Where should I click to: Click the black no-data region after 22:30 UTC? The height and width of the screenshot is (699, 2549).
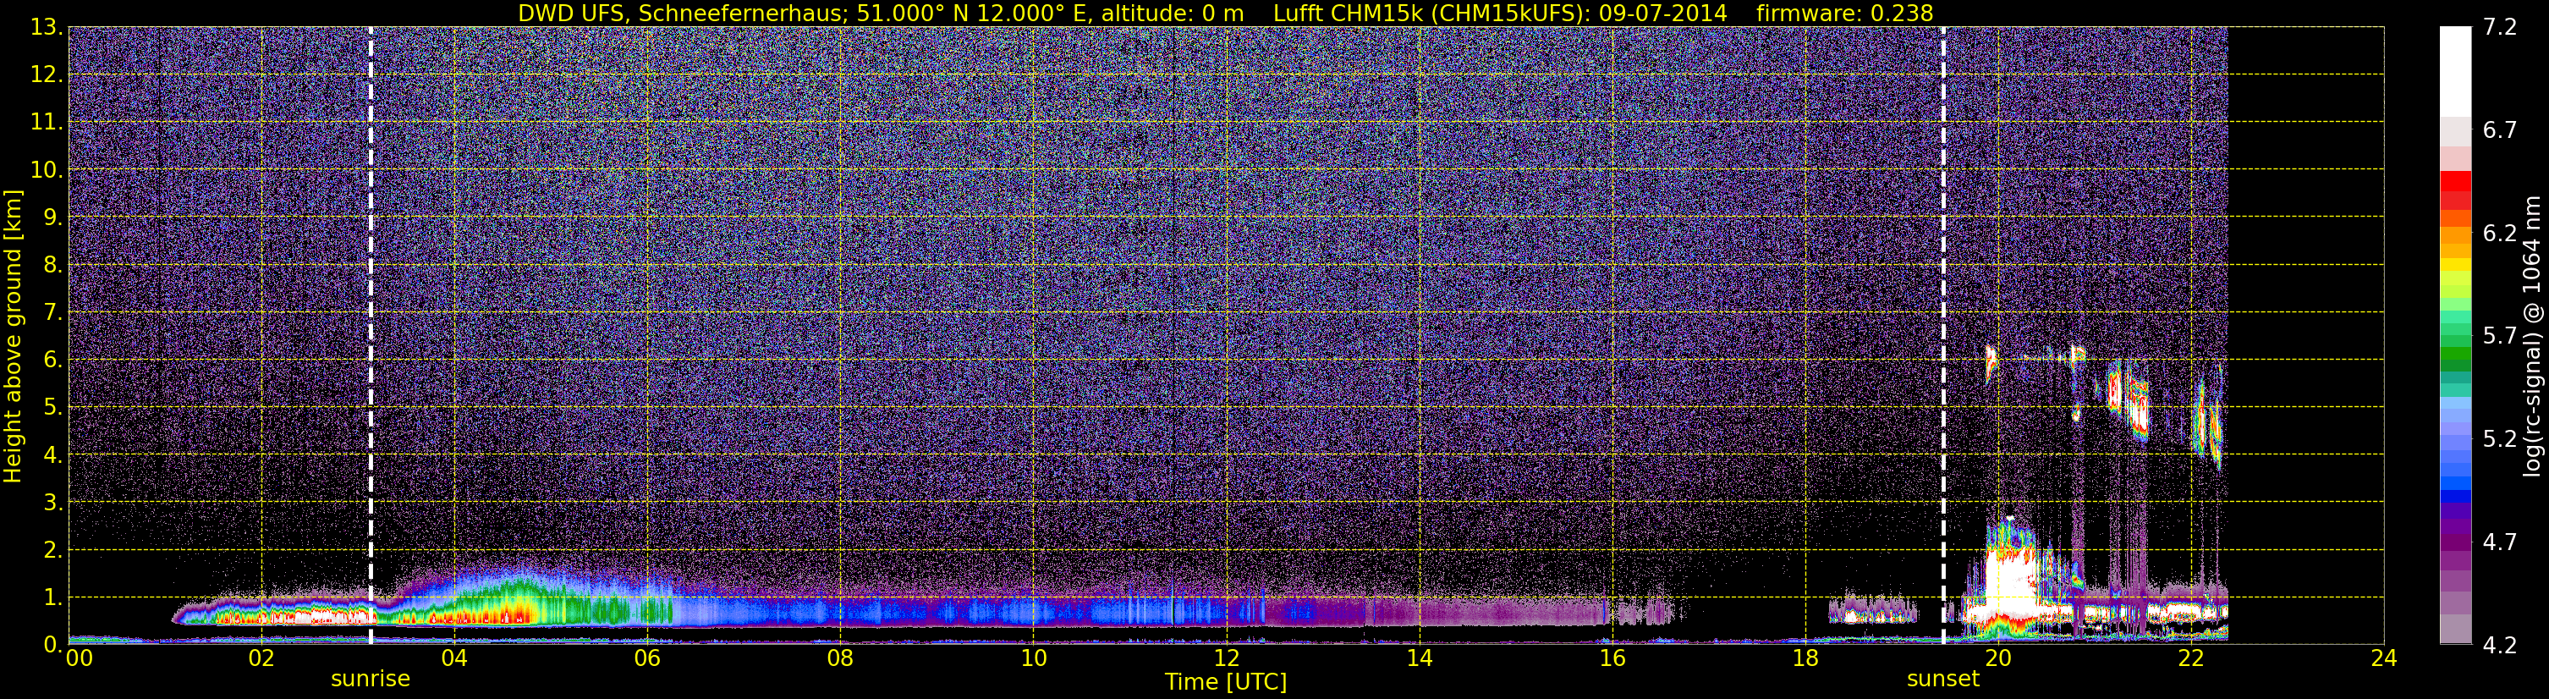tap(2305, 334)
